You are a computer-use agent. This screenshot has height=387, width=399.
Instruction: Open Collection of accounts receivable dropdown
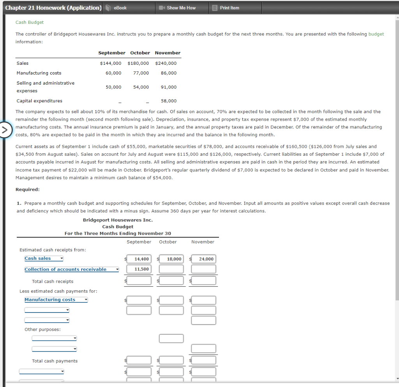tap(72, 269)
